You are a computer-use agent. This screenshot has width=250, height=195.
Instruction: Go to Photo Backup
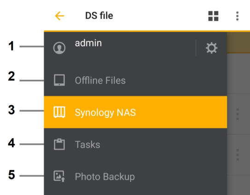click(x=135, y=177)
